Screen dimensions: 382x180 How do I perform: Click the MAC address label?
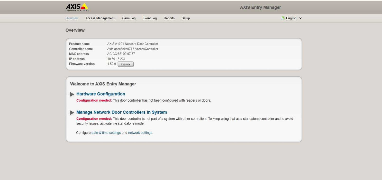point(79,54)
